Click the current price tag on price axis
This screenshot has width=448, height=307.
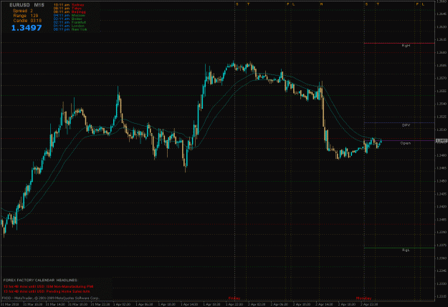click(442, 141)
